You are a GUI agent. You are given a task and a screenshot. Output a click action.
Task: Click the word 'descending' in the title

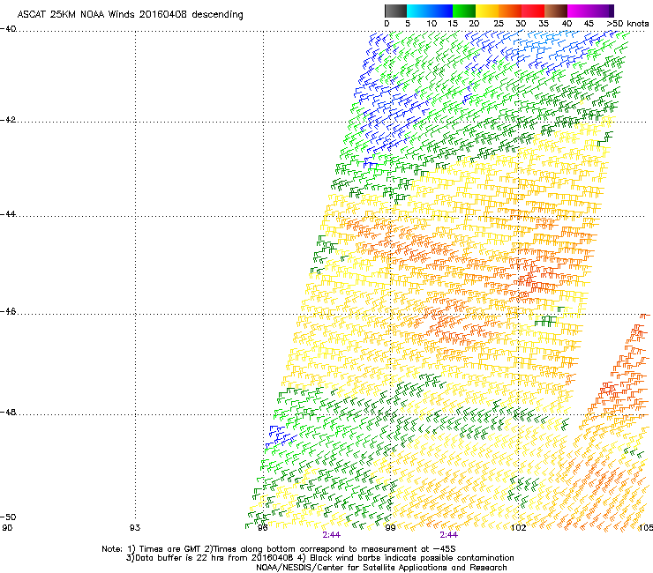(x=217, y=15)
